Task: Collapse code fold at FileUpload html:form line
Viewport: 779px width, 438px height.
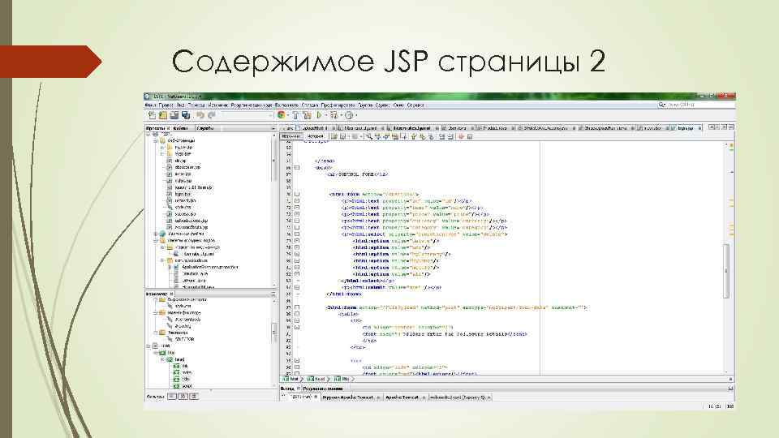Action: [297, 307]
